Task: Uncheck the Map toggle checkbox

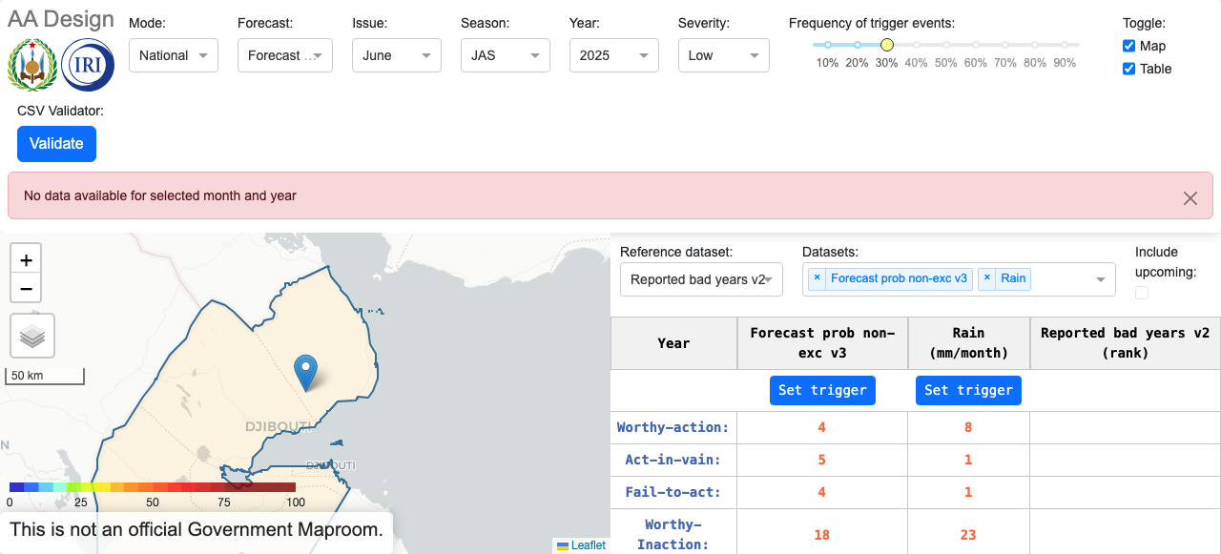Action: (x=1128, y=46)
